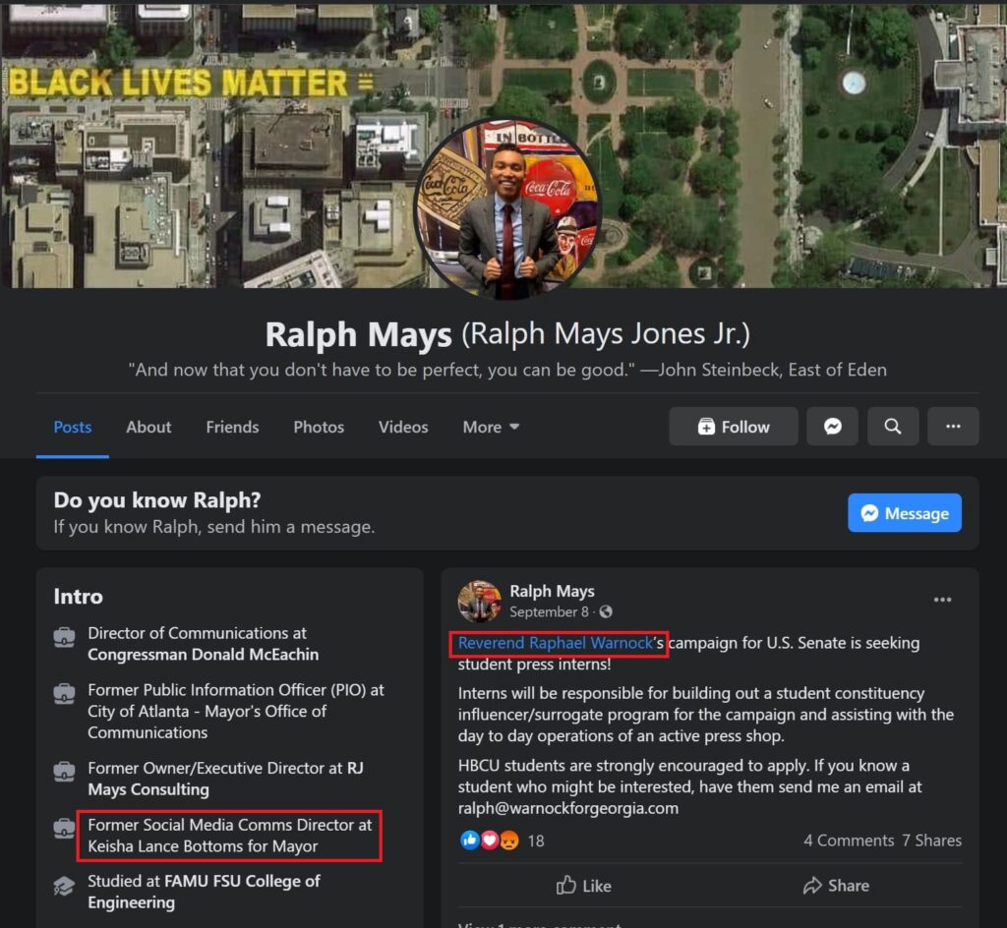The image size is (1007, 928).
Task: Open Messenger chat icon beside Follow
Action: point(832,426)
